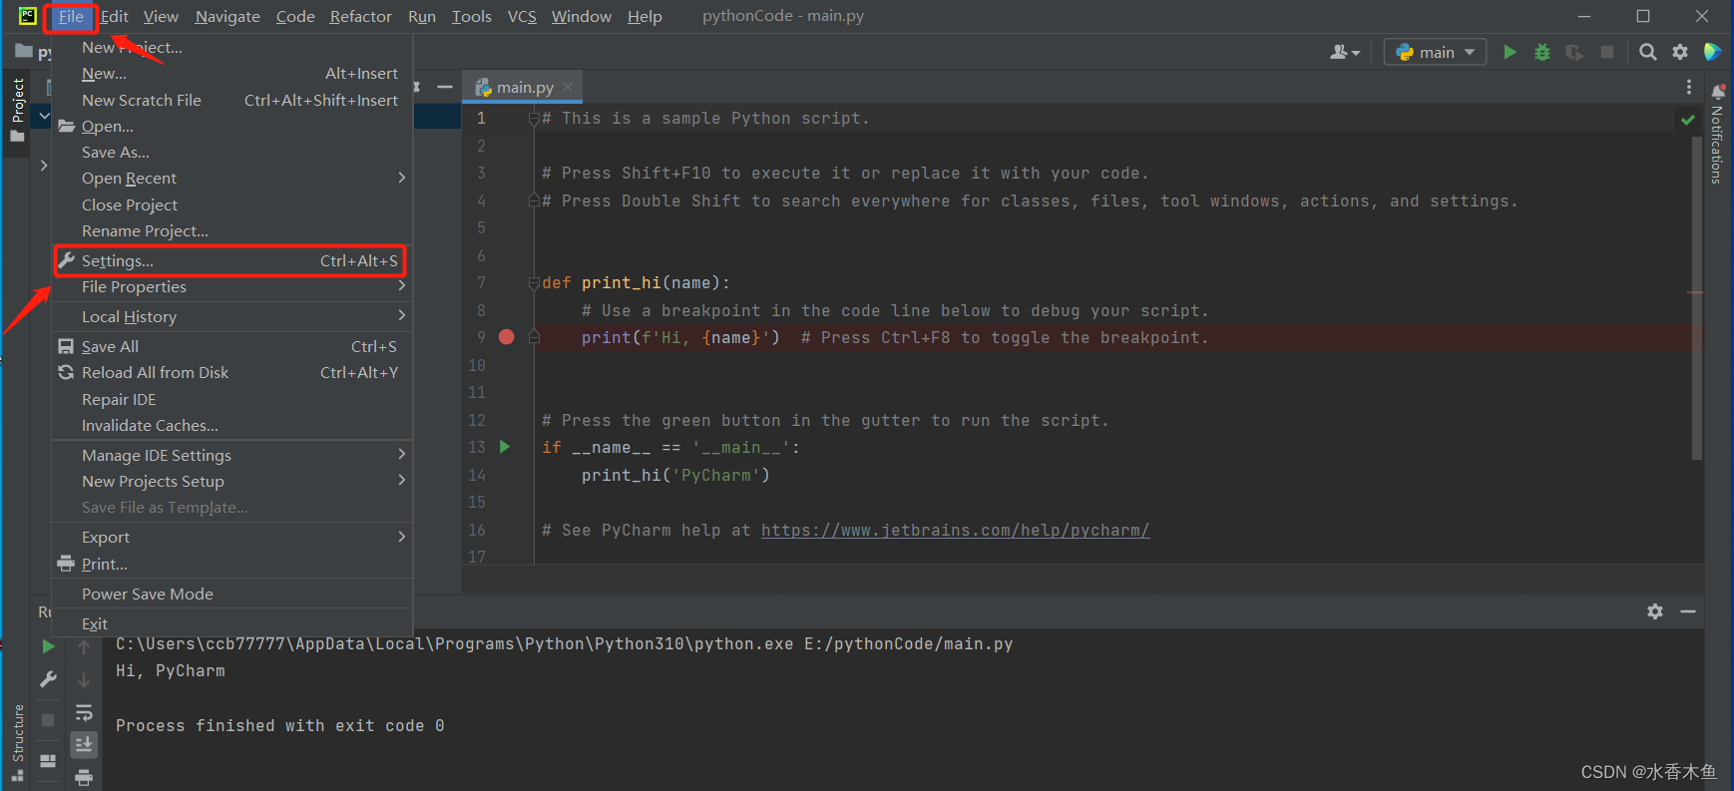This screenshot has height=791, width=1734.
Task: Choose Settings... from the File menu
Action: (x=231, y=261)
